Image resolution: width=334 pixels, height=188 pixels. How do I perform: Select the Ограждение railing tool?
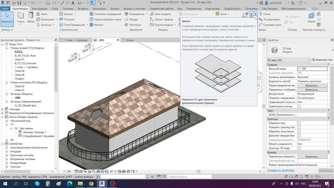click(136, 14)
